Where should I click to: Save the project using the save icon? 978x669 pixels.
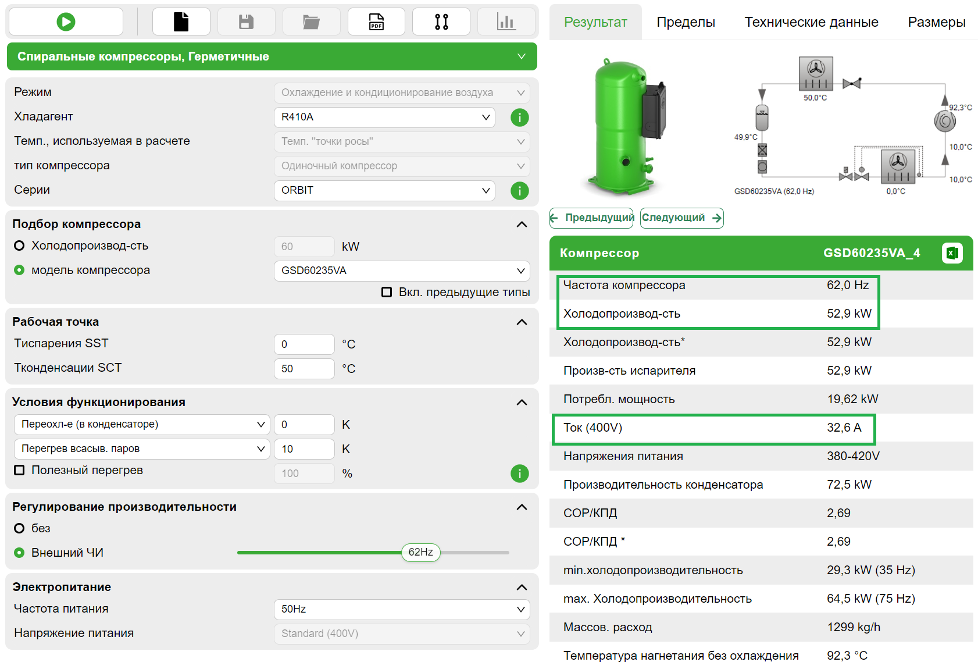[246, 21]
